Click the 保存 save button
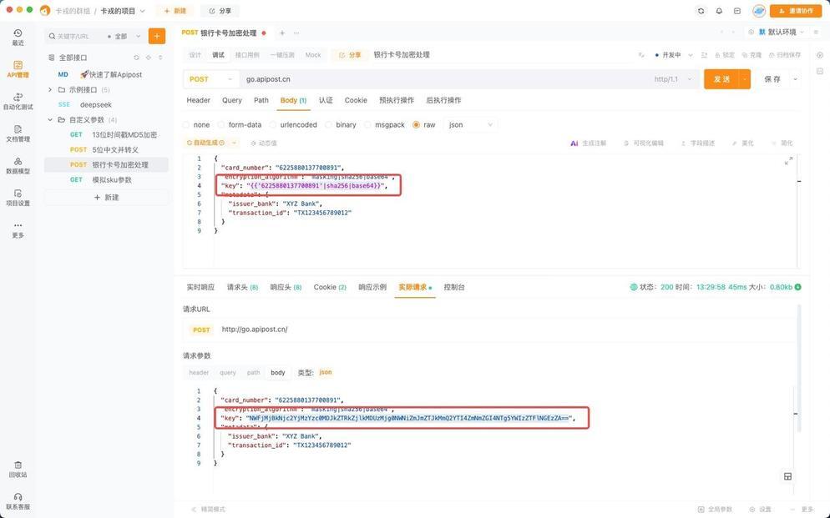 point(772,79)
